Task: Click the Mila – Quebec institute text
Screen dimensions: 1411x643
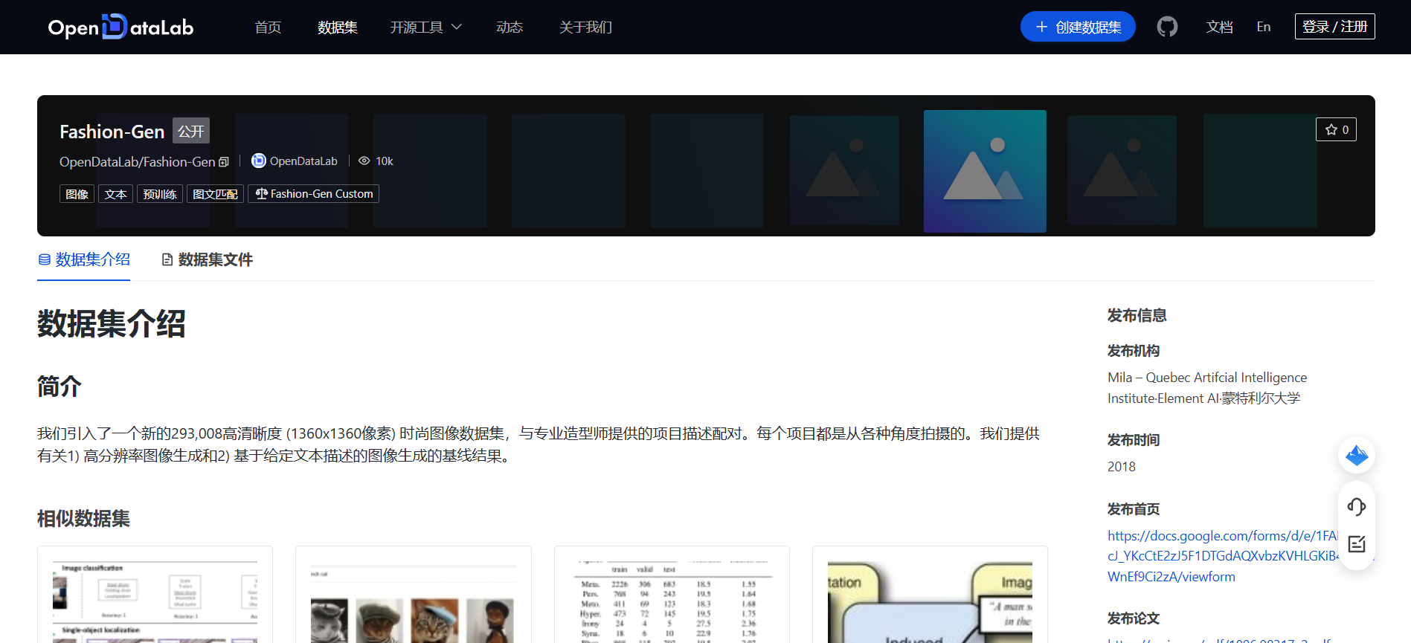Action: coord(1207,388)
